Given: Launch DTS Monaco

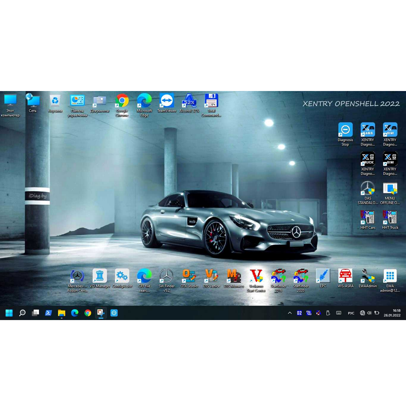Looking at the screenshot, I should click(x=233, y=276).
